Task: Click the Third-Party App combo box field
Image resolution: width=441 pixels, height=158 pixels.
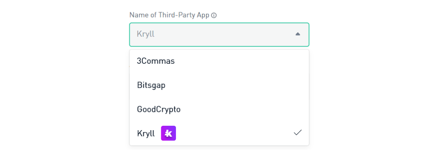Action: 219,35
